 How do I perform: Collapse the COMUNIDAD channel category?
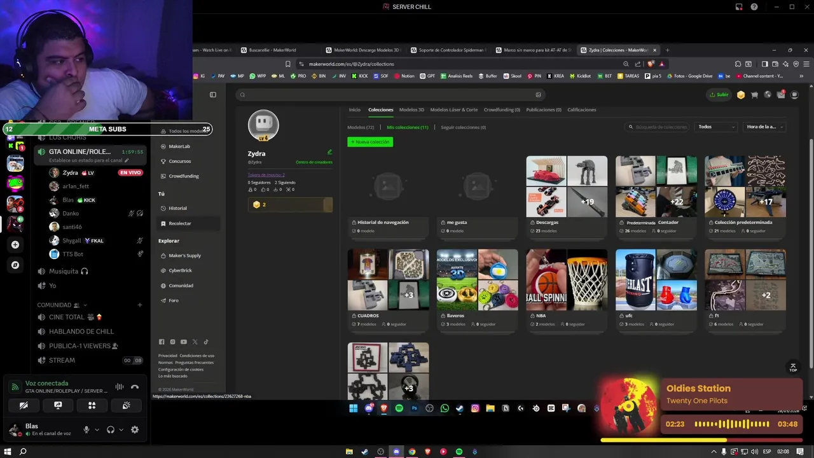point(62,305)
